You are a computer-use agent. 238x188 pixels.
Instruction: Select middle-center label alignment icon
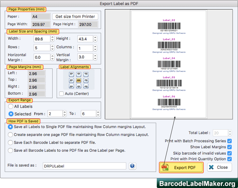[x=79, y=80]
